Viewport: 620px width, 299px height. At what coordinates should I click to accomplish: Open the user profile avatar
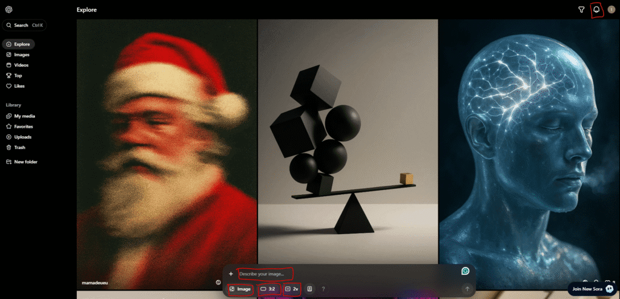(611, 10)
